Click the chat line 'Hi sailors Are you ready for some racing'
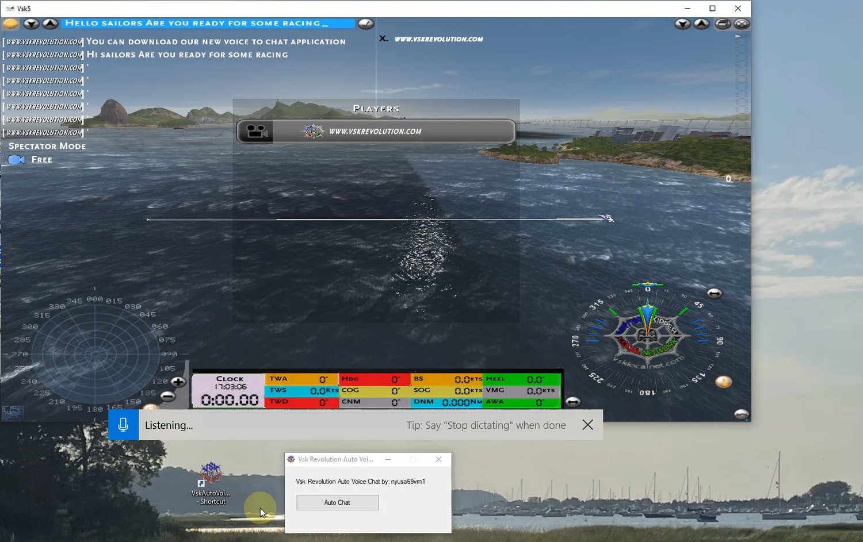The height and width of the screenshot is (542, 863). click(187, 55)
